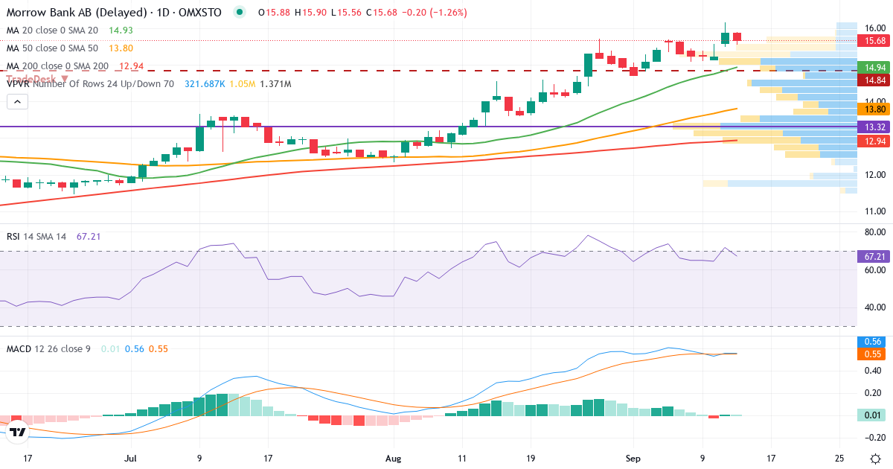The width and height of the screenshot is (893, 469).
Task: Click the Jul label on the date axis
Action: 131,459
